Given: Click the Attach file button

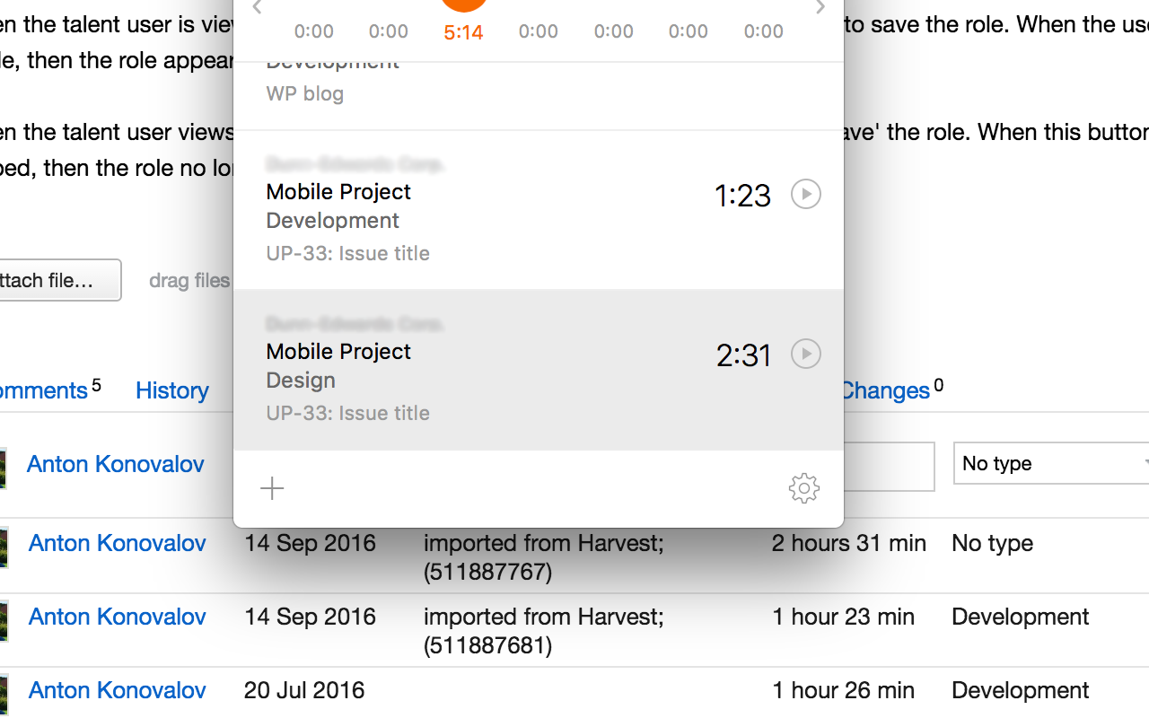Looking at the screenshot, I should pyautogui.click(x=60, y=280).
